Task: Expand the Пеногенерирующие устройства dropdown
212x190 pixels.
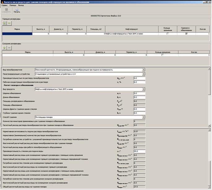Action: (144, 74)
